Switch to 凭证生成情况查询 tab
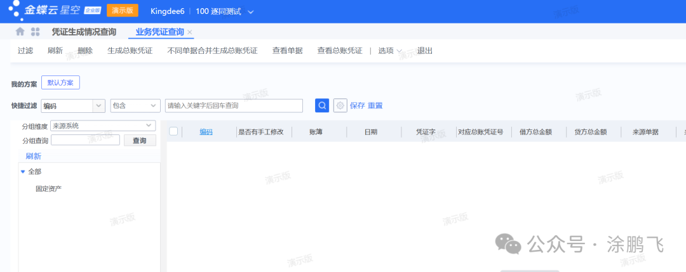The height and width of the screenshot is (272, 686). coord(84,32)
